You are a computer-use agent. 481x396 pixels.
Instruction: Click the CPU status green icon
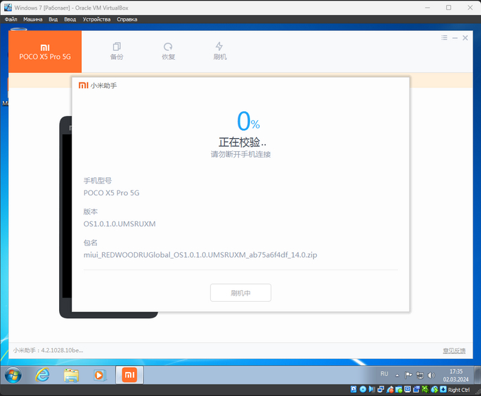[425, 389]
